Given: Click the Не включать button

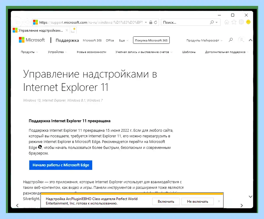Looking at the screenshot, I should click(x=197, y=202).
